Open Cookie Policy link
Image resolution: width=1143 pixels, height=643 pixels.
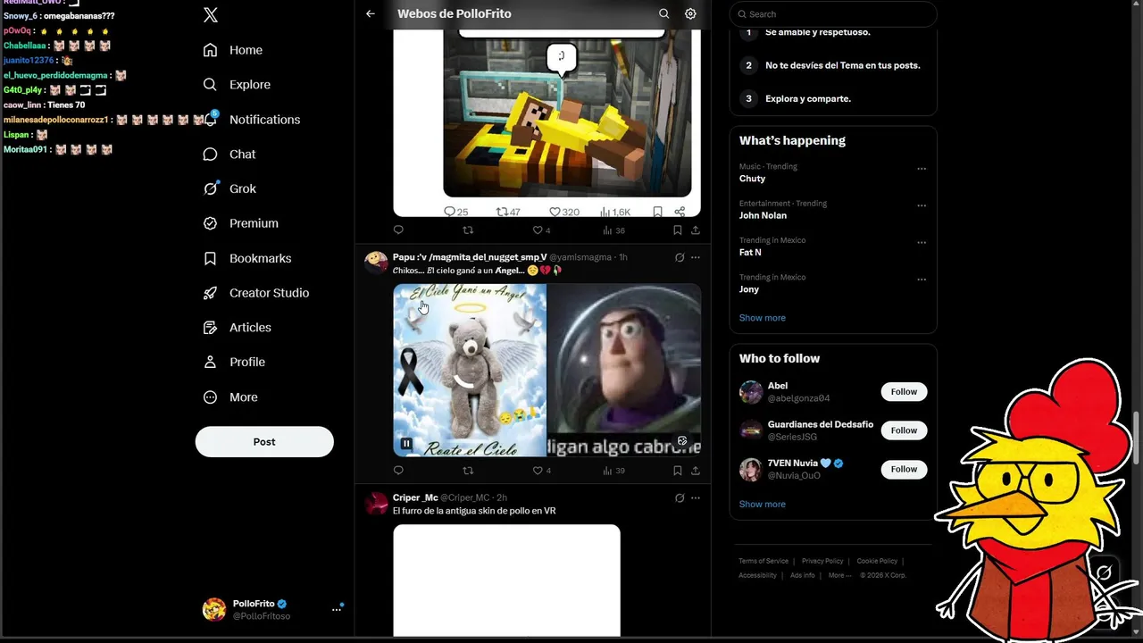click(x=877, y=561)
